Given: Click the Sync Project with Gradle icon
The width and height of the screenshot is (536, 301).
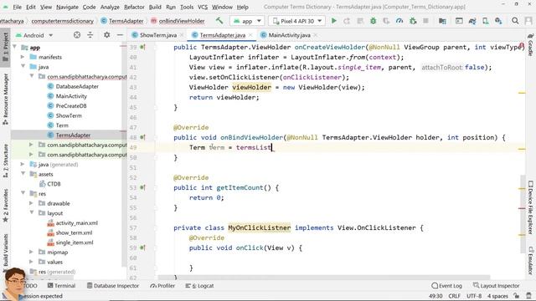Looking at the screenshot, I should [472, 21].
